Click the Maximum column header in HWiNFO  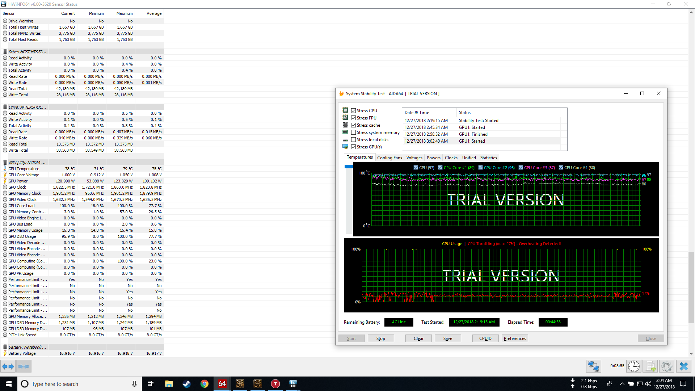pyautogui.click(x=120, y=13)
